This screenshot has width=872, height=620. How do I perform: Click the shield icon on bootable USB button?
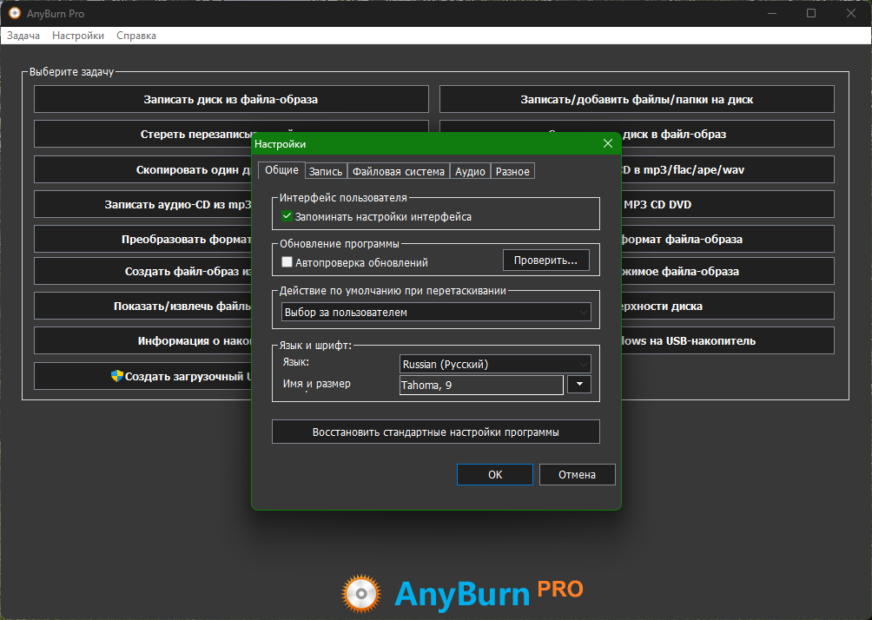pos(117,376)
